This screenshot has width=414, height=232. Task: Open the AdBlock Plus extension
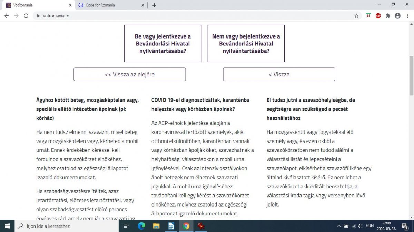378,15
